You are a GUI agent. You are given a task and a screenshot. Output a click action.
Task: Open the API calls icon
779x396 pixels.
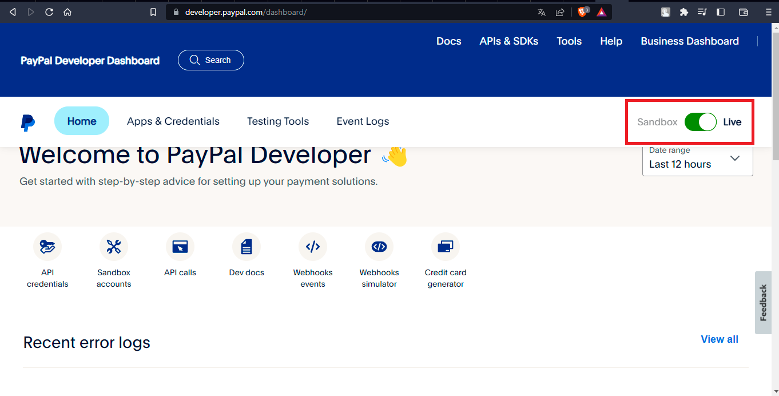180,247
